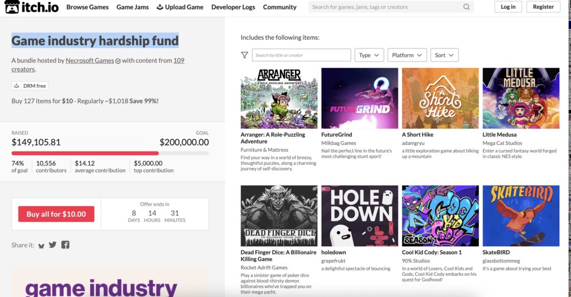The width and height of the screenshot is (571, 297).
Task: Open the Platform filter dropdown
Action: (x=407, y=55)
